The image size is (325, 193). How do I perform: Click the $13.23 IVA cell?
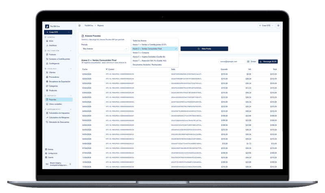coord(248,88)
